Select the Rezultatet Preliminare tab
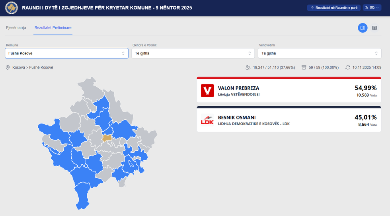This screenshot has height=216, width=390. (x=53, y=27)
